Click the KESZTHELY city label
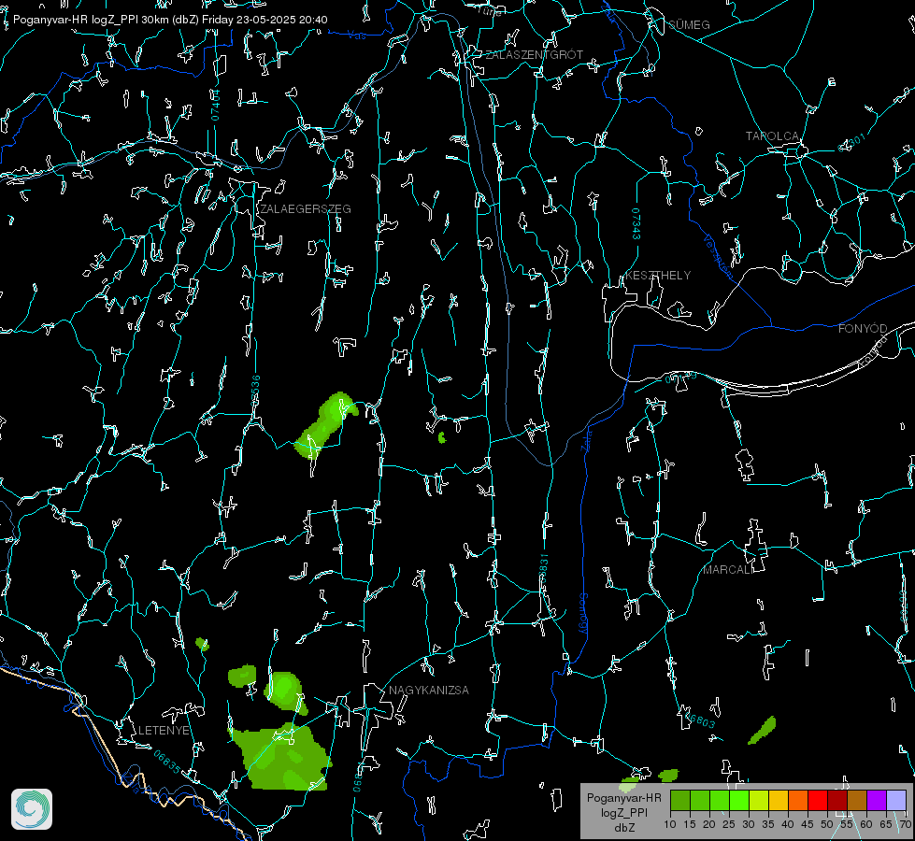 click(x=658, y=276)
